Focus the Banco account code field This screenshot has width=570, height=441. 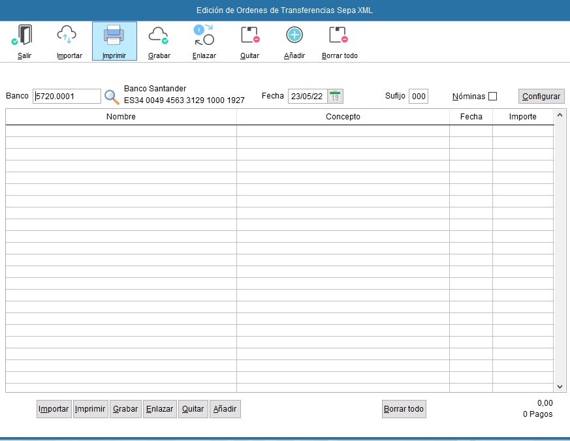point(67,97)
